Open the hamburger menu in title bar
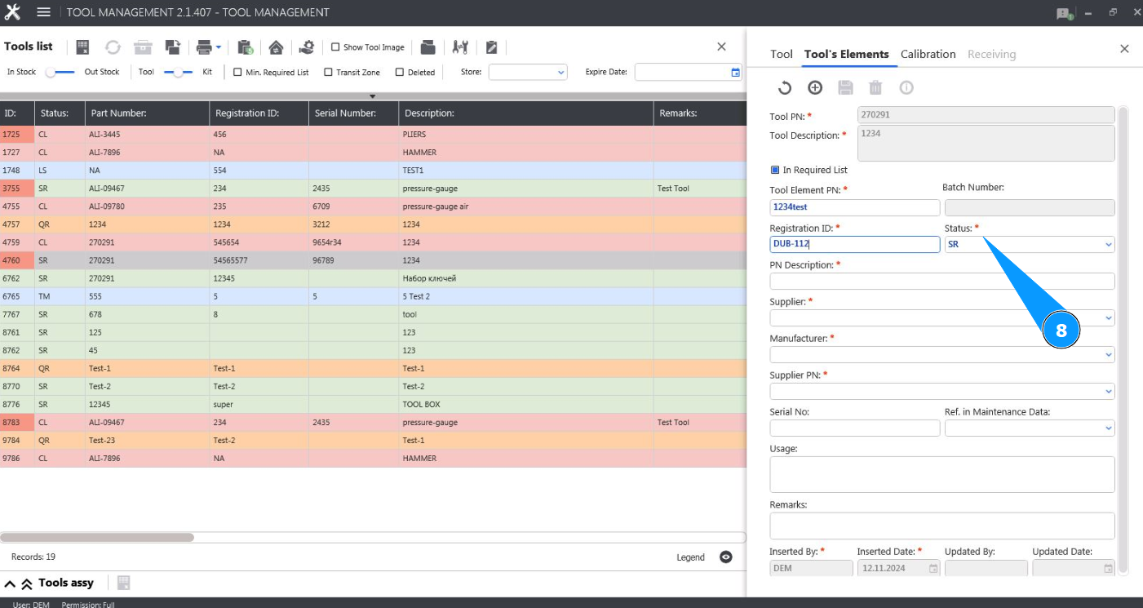Screen dimensions: 1143x608 point(44,12)
